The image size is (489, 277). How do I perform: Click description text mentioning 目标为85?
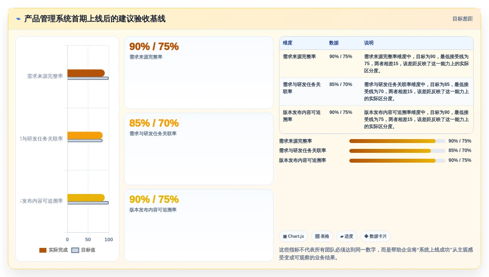coord(416,92)
